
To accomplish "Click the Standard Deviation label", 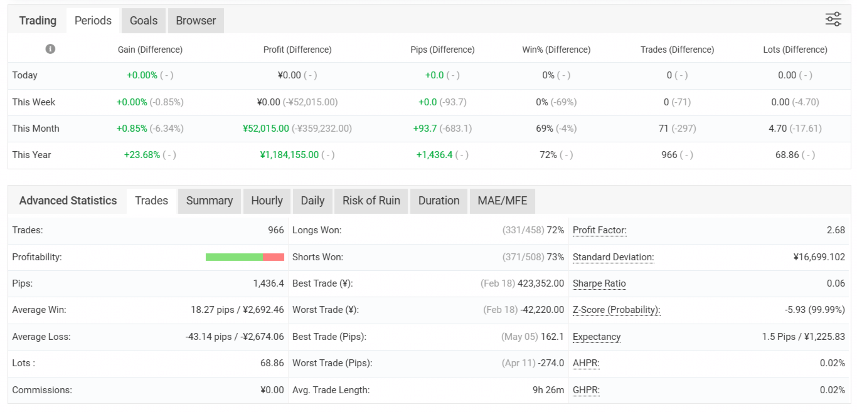I will pyautogui.click(x=613, y=257).
